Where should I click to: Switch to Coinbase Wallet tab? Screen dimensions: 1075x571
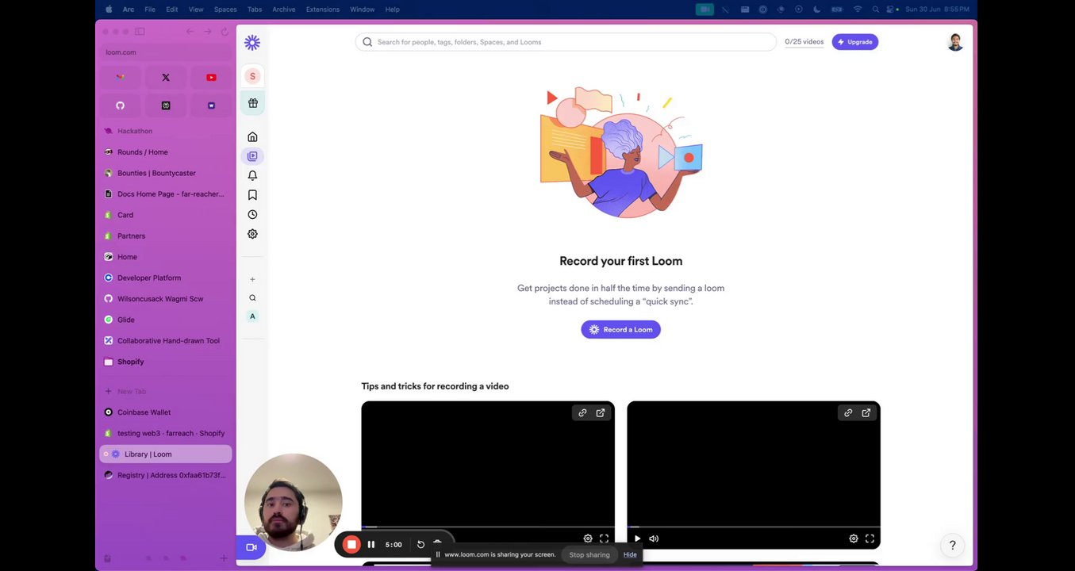[x=165, y=412]
